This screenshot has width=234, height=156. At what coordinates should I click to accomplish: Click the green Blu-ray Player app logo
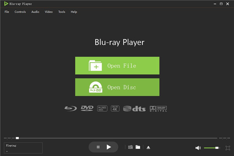point(6,4)
